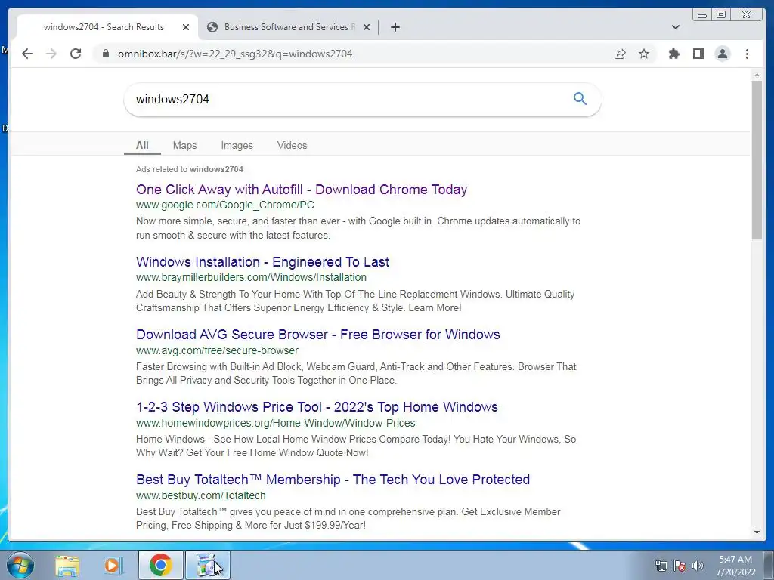
Task: Open the Windows Start menu
Action: click(x=20, y=565)
